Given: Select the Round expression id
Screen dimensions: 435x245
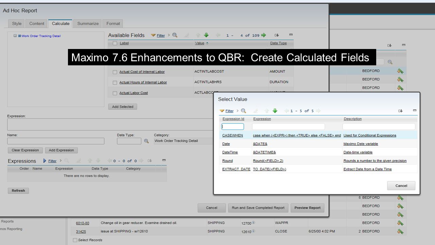Looking at the screenshot, I should (x=227, y=161).
